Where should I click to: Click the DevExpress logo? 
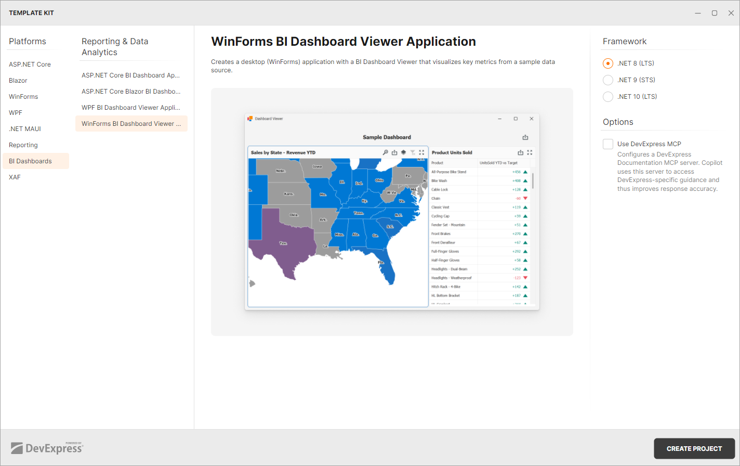(47, 448)
